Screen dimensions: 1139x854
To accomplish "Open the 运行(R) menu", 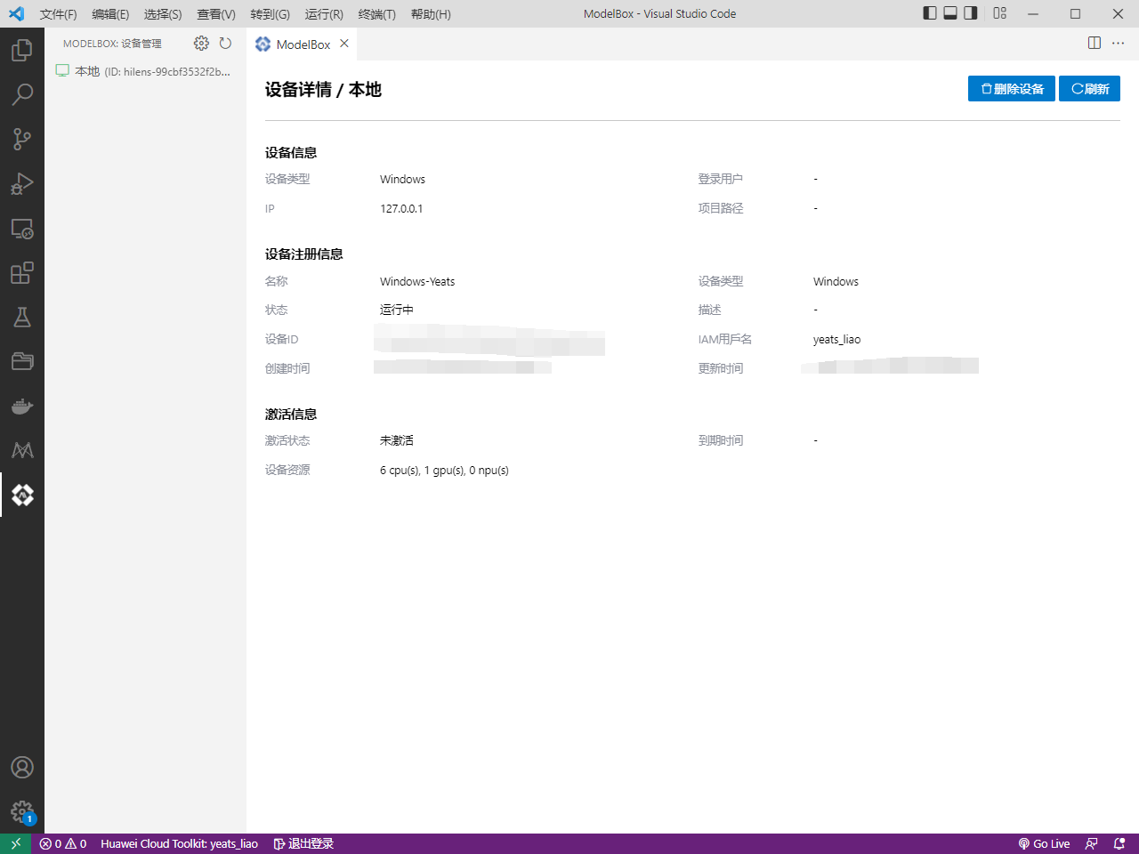I will pos(324,14).
